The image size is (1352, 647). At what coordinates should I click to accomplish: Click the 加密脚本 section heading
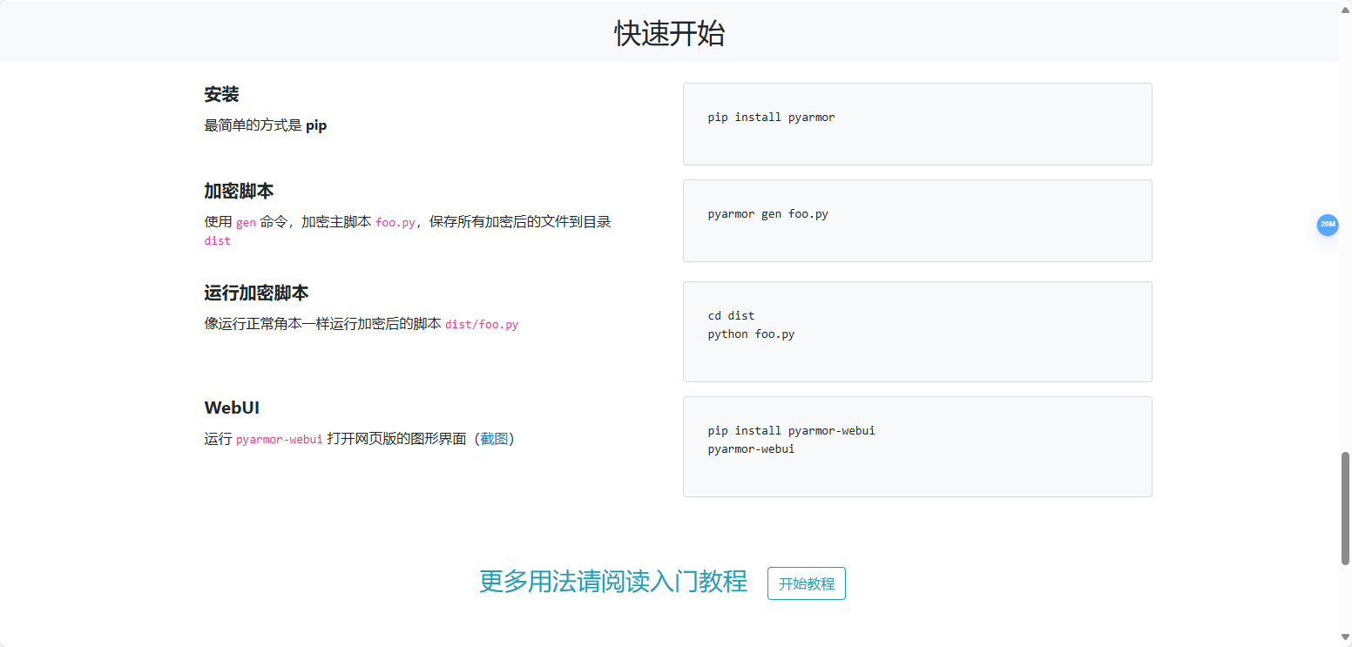[239, 191]
